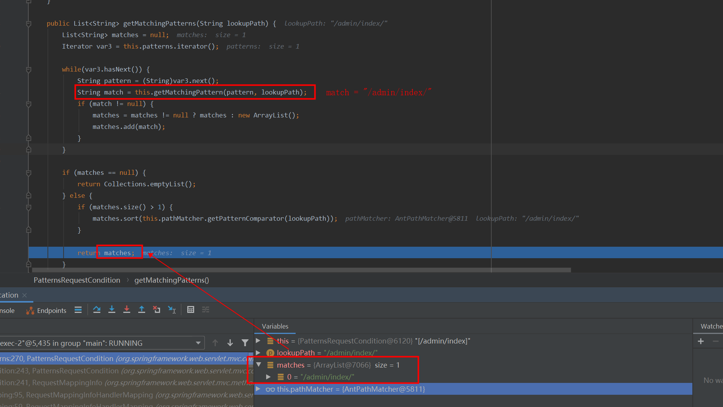
Task: Click the Show Execution Point icon
Action: 78,310
